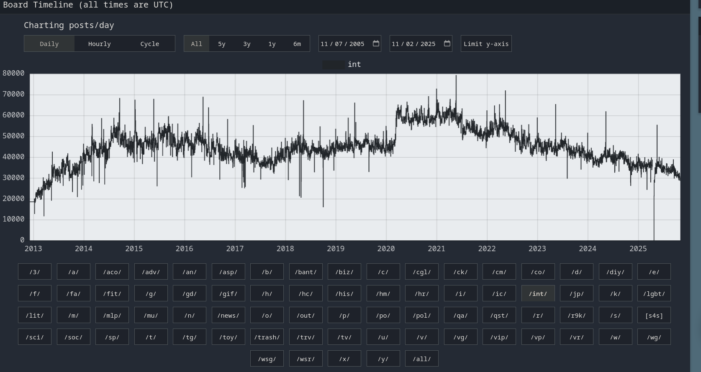Open the /v/ board chart

click(x=422, y=337)
